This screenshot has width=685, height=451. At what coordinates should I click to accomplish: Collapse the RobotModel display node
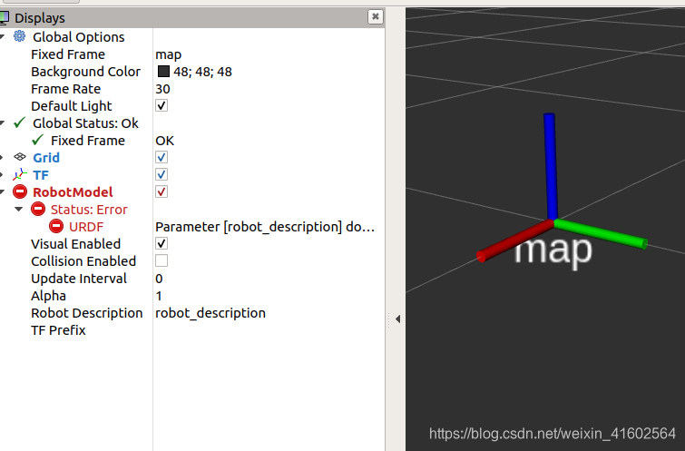[x=2, y=192]
